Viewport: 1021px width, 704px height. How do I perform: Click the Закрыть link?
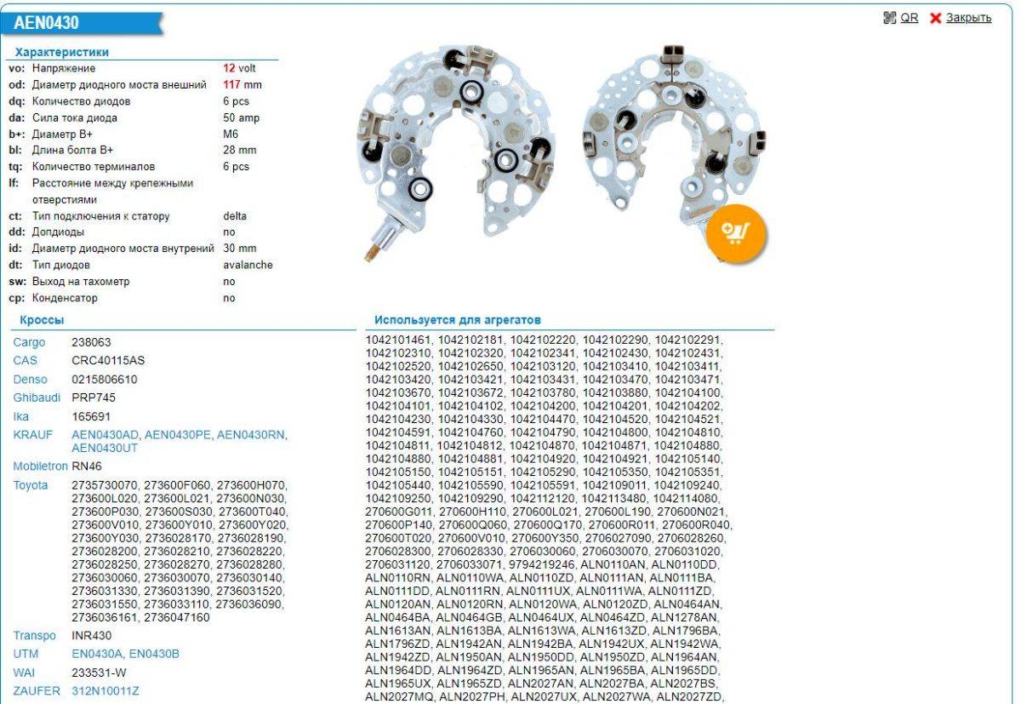pos(968,18)
